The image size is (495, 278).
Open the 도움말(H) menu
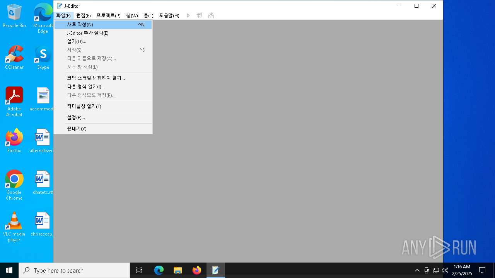click(x=169, y=15)
